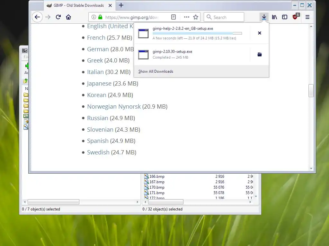Open the Russian help download link
Screen dimensions: 329x246
click(98, 118)
